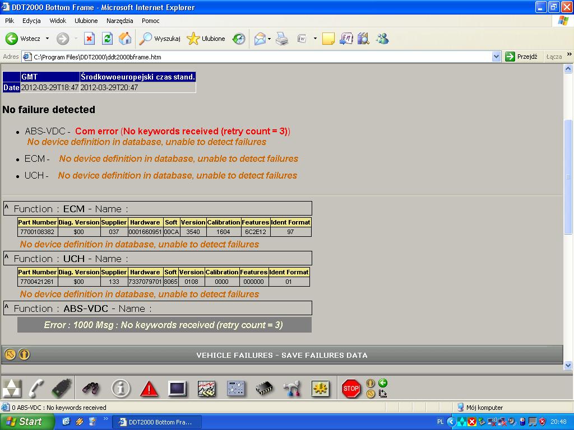
Task: Click the red warning triangle failures icon
Action: coord(149,389)
